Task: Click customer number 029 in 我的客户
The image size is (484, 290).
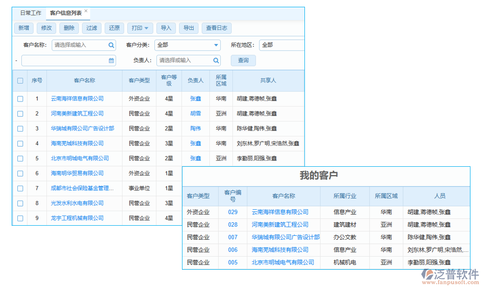Action: tap(233, 212)
